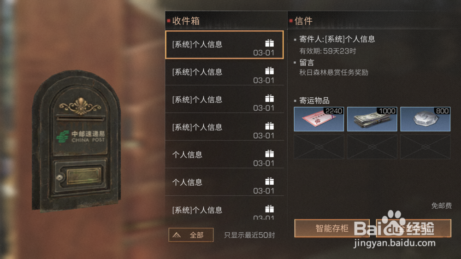Open the third [系统]个人信息 mail
Screen dimensions: 461x259
pos(225,100)
